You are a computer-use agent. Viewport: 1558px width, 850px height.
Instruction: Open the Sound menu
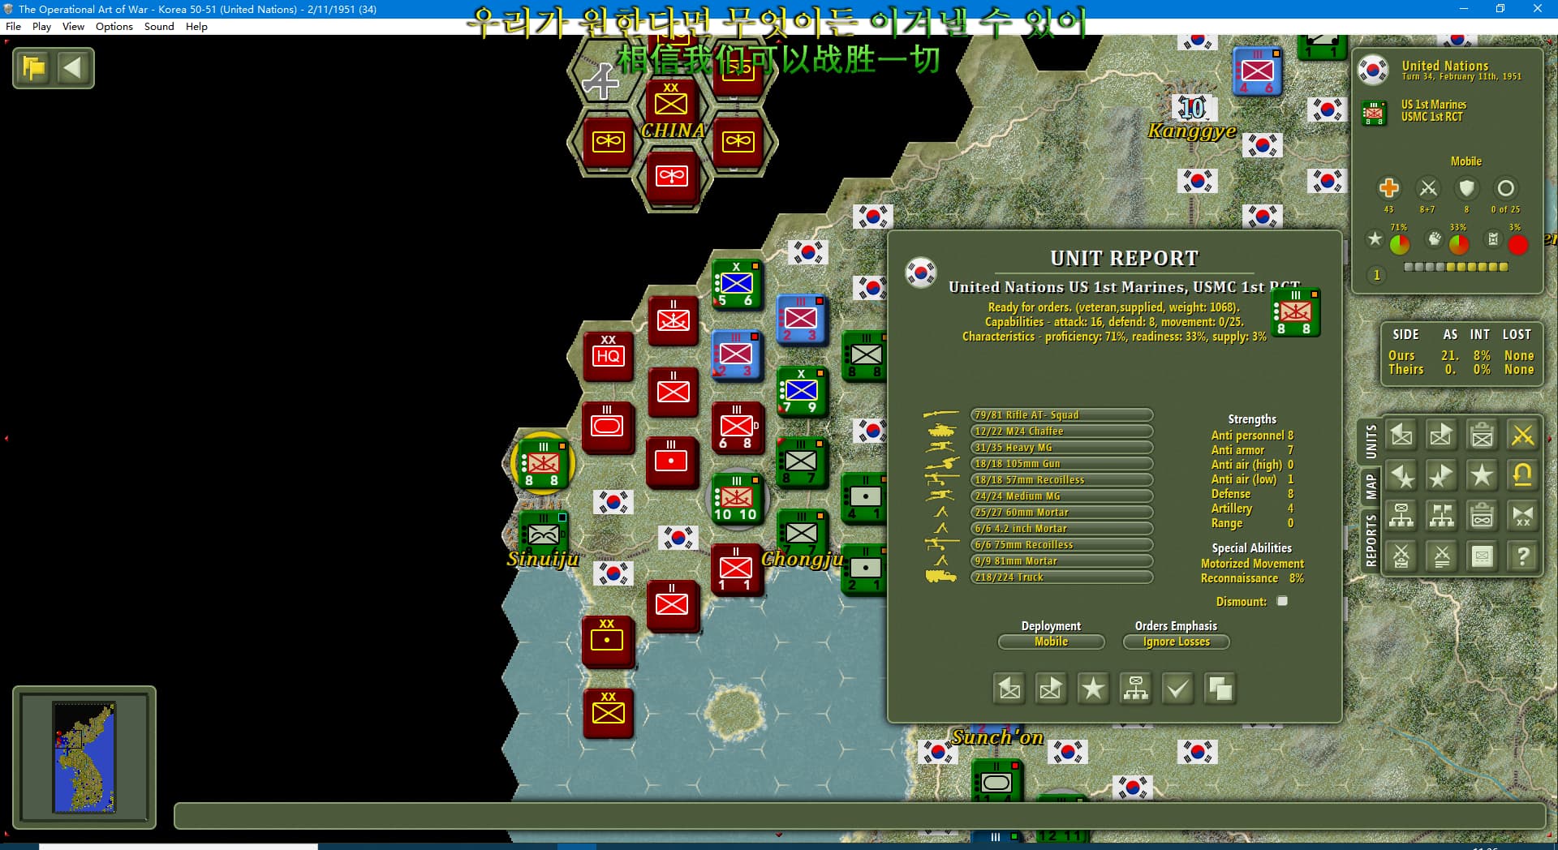pos(159,26)
